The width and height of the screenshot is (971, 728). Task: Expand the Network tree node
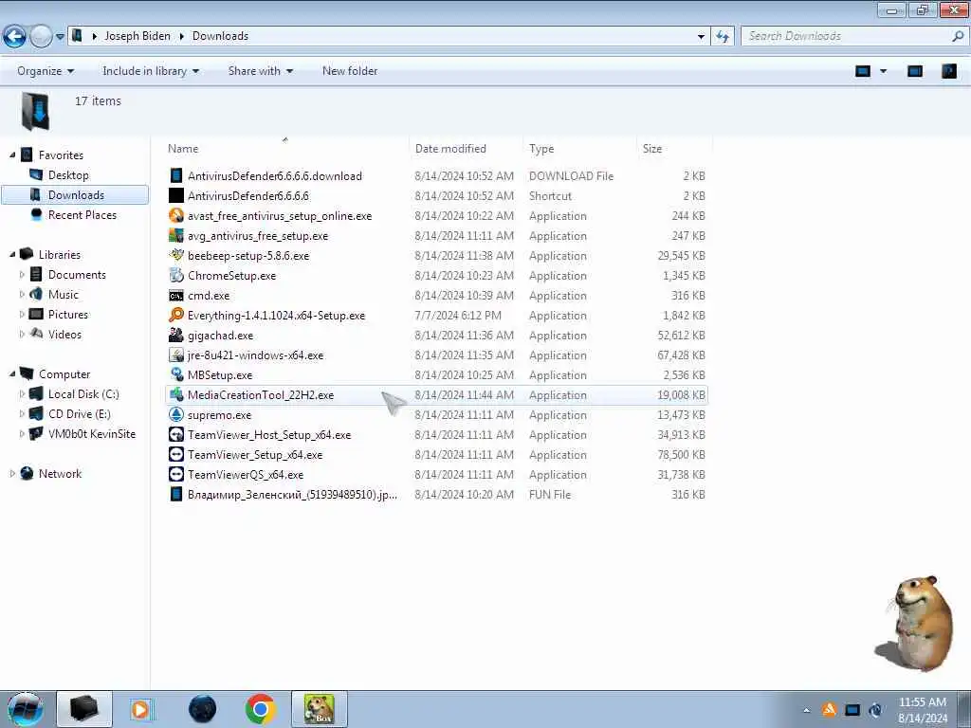12,474
